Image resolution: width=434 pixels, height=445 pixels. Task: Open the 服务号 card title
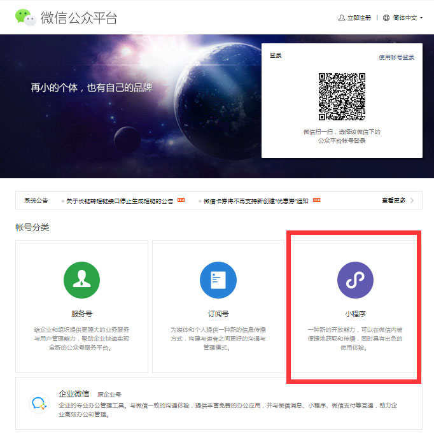[x=81, y=314]
